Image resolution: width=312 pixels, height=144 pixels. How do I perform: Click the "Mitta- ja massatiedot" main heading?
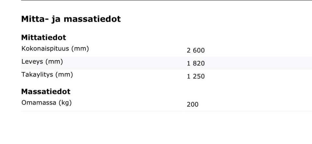click(x=71, y=19)
